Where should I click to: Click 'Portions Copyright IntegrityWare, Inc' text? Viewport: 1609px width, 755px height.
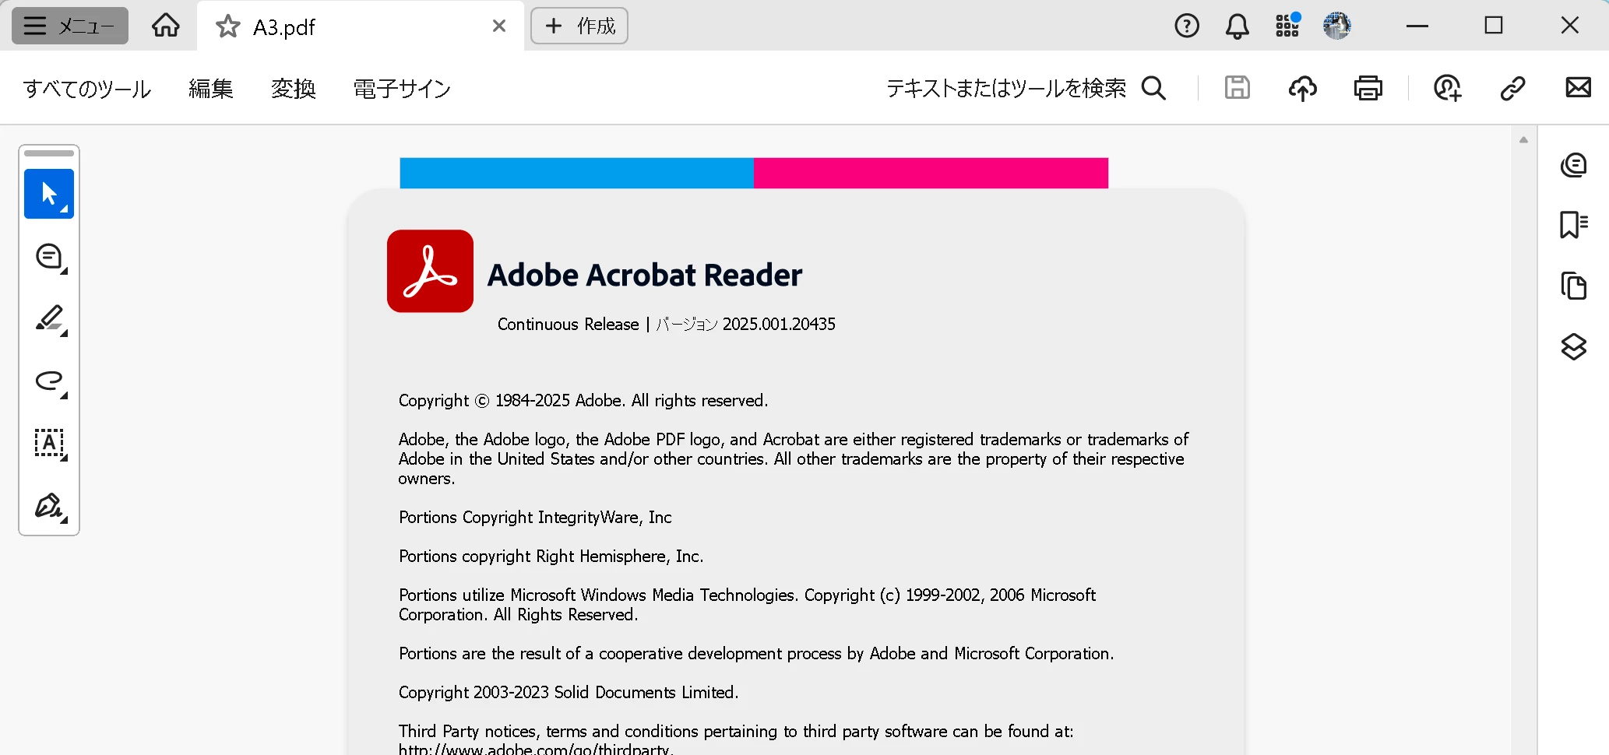[x=535, y=517]
